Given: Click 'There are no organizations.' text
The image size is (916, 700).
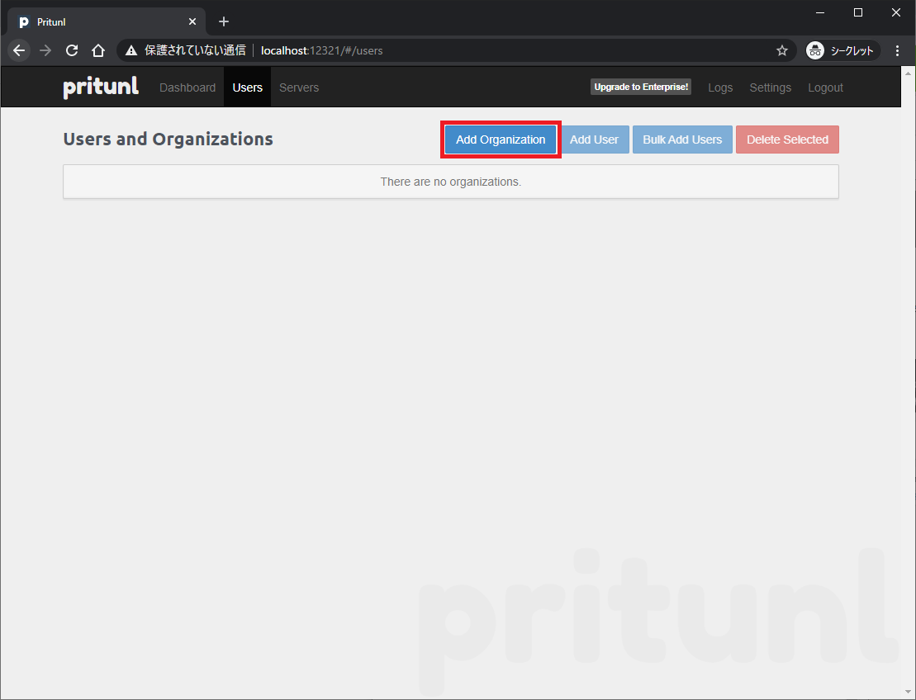Looking at the screenshot, I should pyautogui.click(x=450, y=182).
